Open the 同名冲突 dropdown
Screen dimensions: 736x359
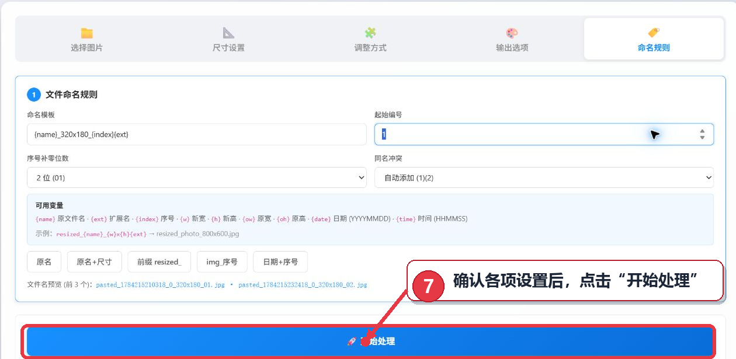click(x=544, y=177)
